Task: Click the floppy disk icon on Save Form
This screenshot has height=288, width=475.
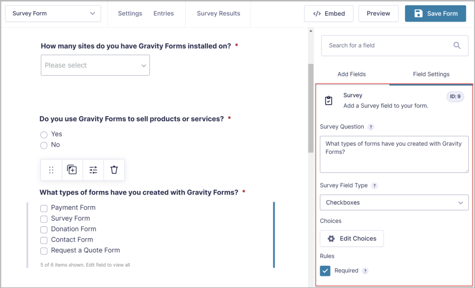Action: (x=418, y=13)
